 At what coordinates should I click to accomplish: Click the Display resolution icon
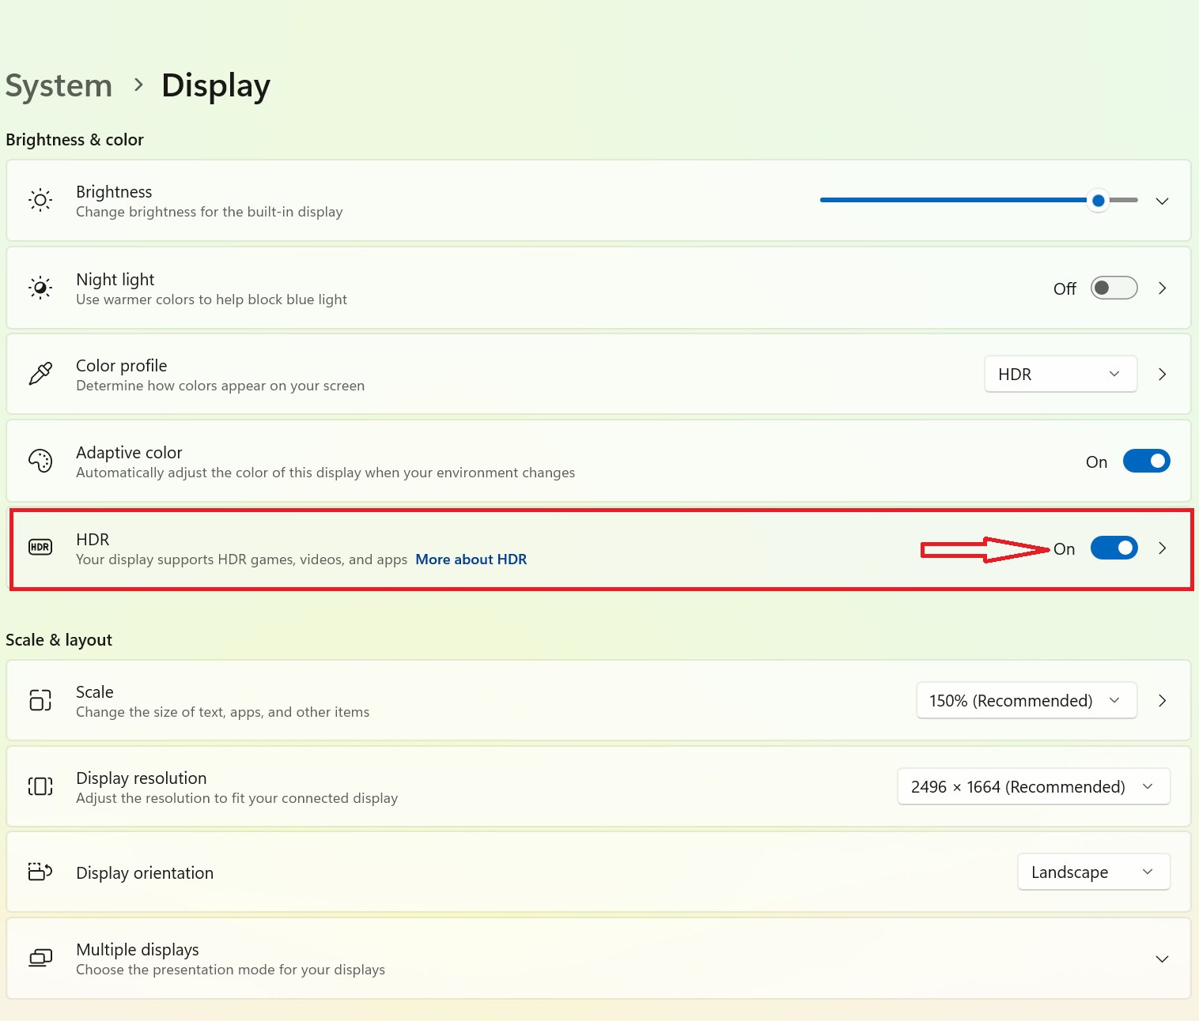point(40,786)
